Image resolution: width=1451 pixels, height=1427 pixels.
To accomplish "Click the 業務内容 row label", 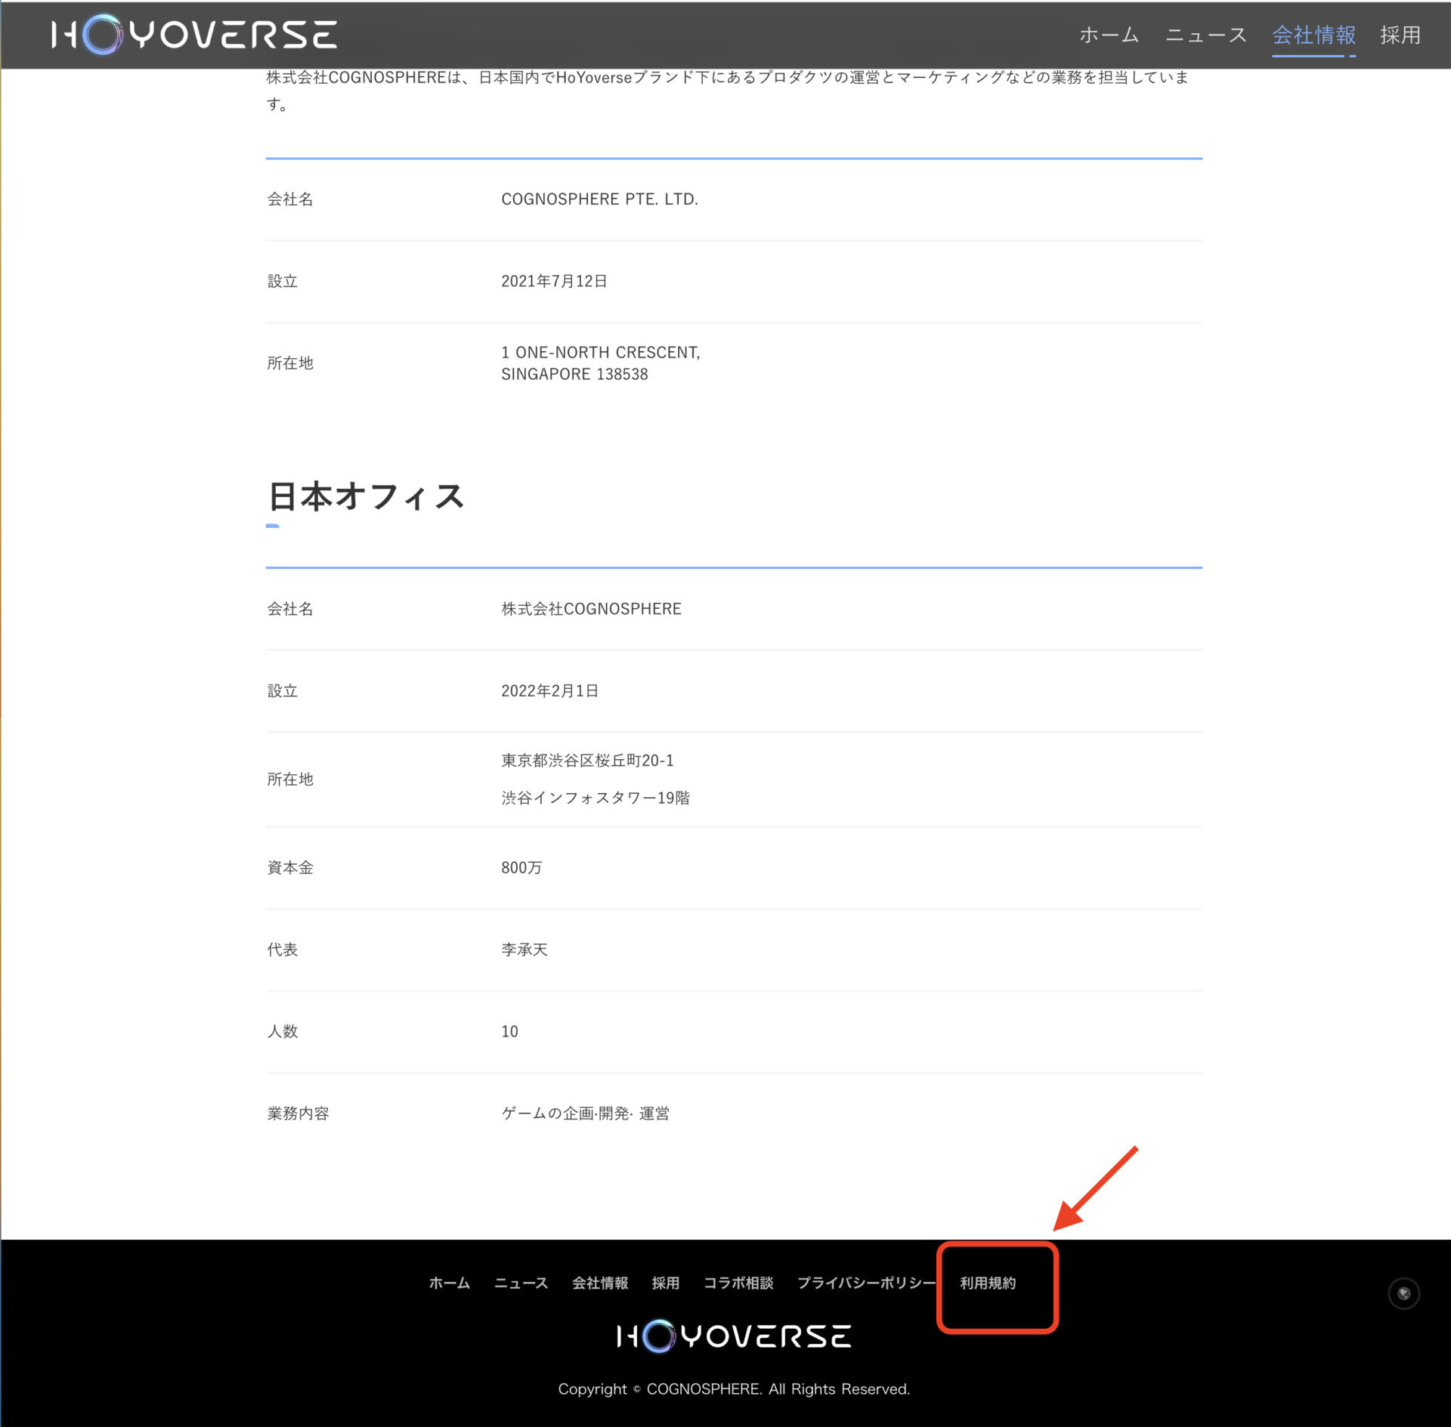I will 298,1113.
